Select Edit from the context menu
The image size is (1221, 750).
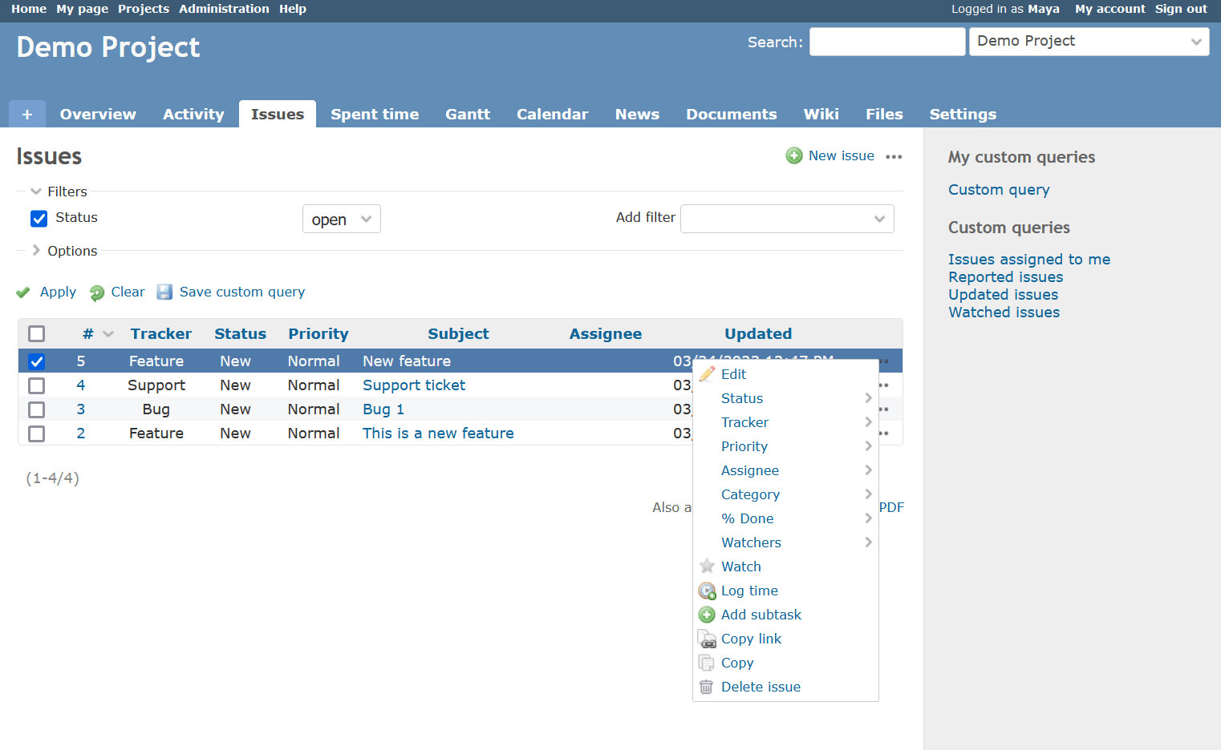[x=732, y=374]
